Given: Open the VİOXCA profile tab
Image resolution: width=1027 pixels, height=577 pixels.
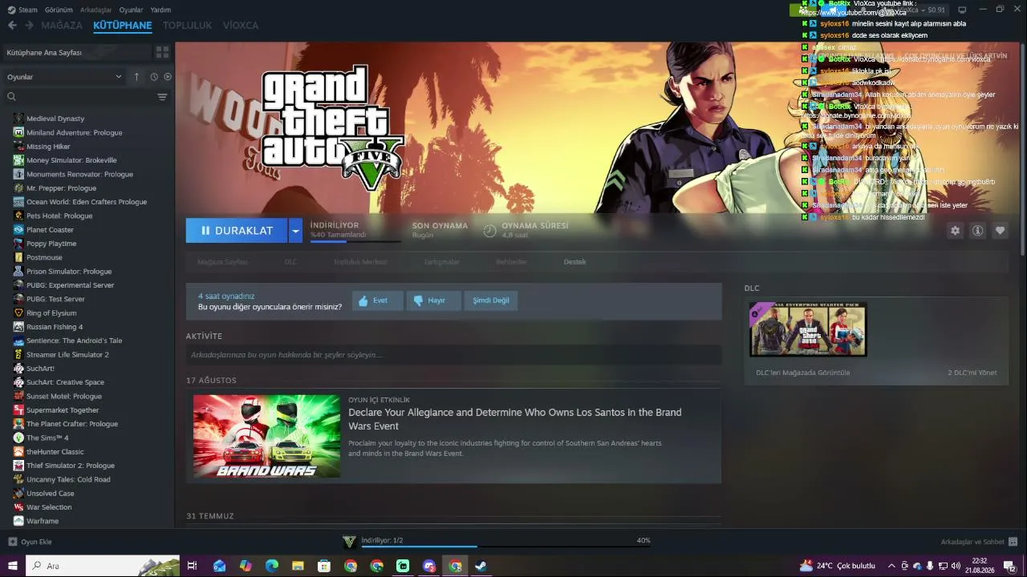Looking at the screenshot, I should [x=241, y=26].
